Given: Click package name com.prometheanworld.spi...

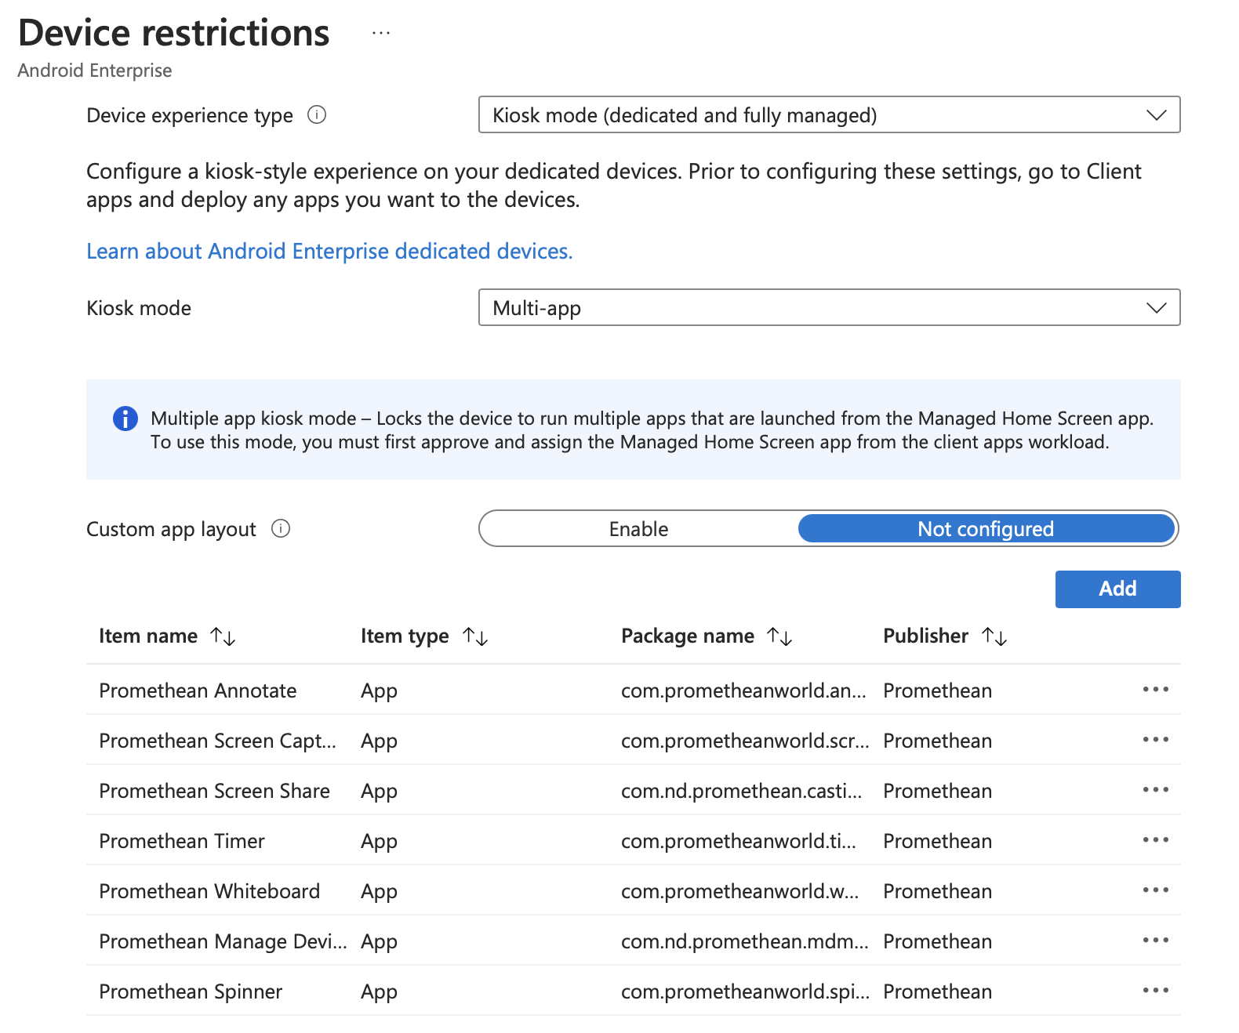Looking at the screenshot, I should click(x=745, y=991).
